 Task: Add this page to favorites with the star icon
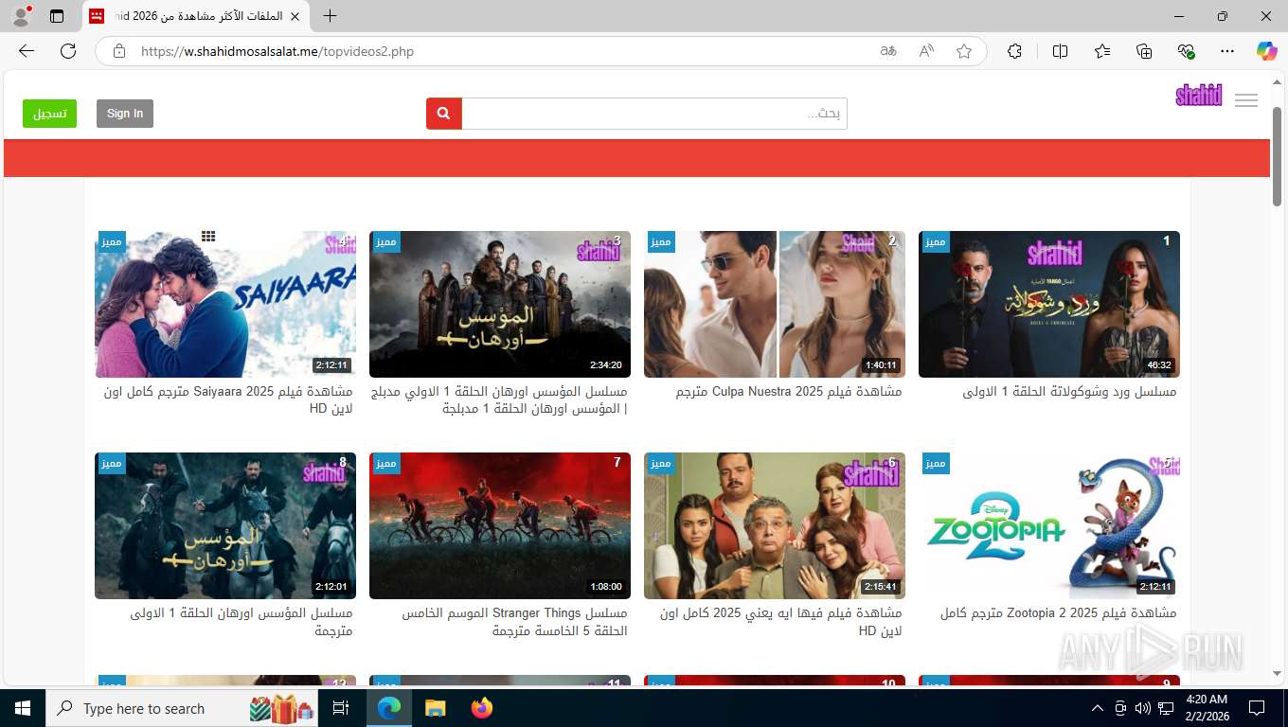[x=964, y=51]
